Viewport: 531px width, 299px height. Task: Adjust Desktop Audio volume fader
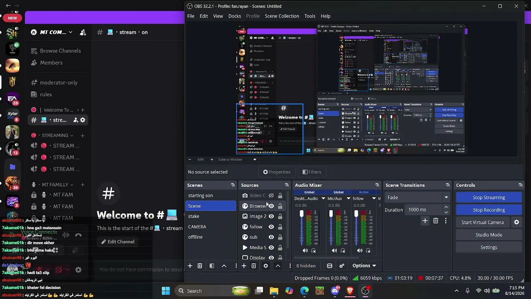(302, 214)
